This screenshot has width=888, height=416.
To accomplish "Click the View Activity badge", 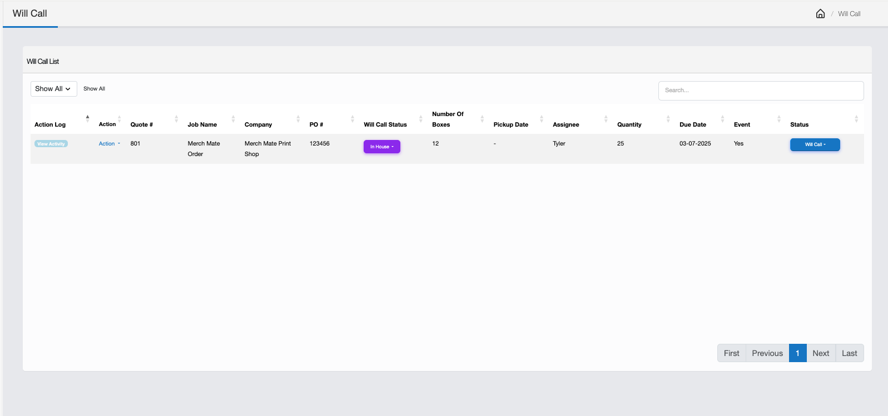I will click(x=51, y=144).
